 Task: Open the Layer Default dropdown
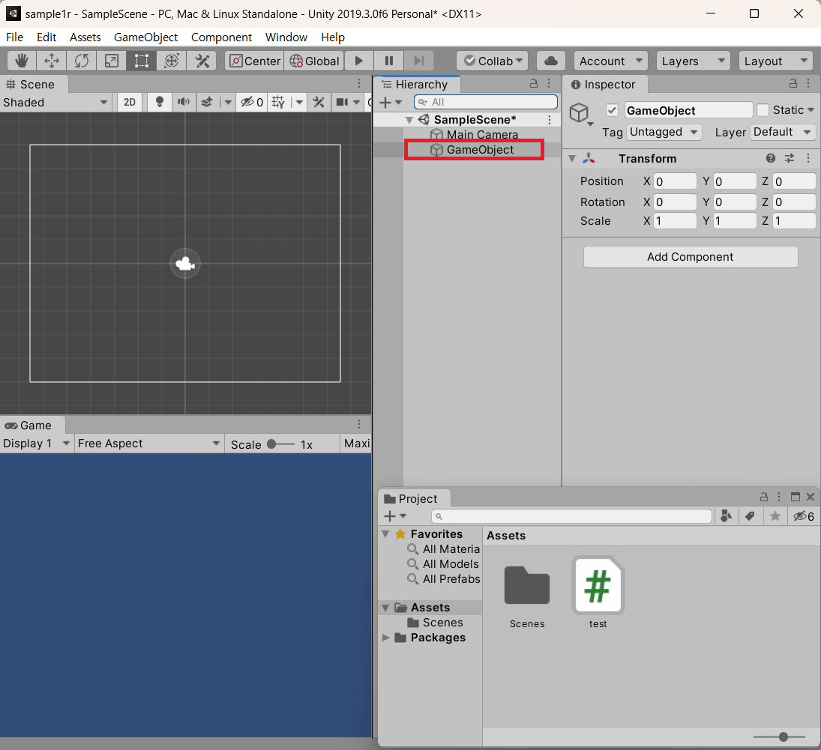(x=783, y=132)
